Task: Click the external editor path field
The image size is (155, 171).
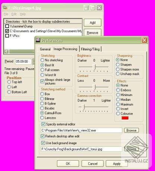Action: pyautogui.click(x=82, y=130)
